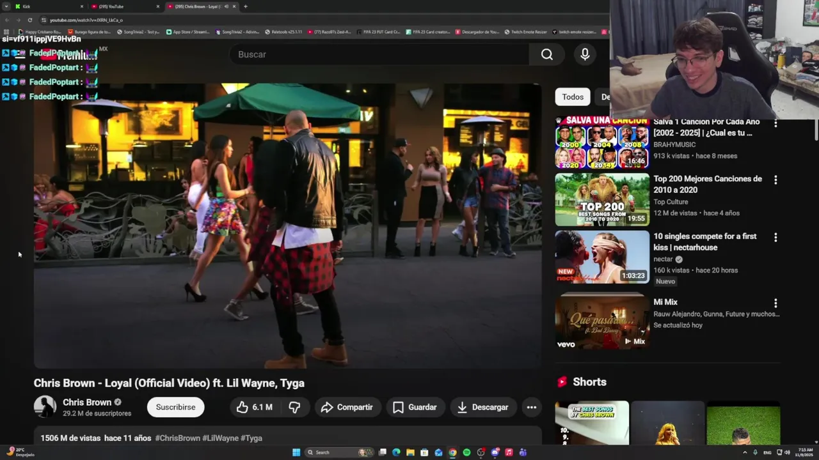Viewport: 819px width, 460px height.
Task: Open the BRAHYMUSIC channel link
Action: click(674, 144)
